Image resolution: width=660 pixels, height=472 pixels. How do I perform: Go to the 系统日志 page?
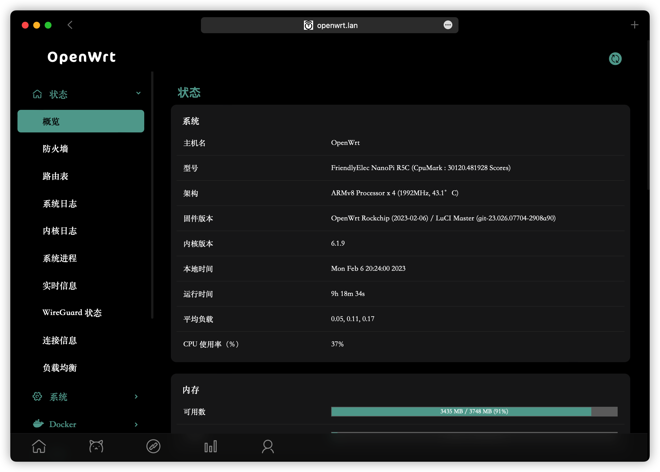[x=60, y=204]
